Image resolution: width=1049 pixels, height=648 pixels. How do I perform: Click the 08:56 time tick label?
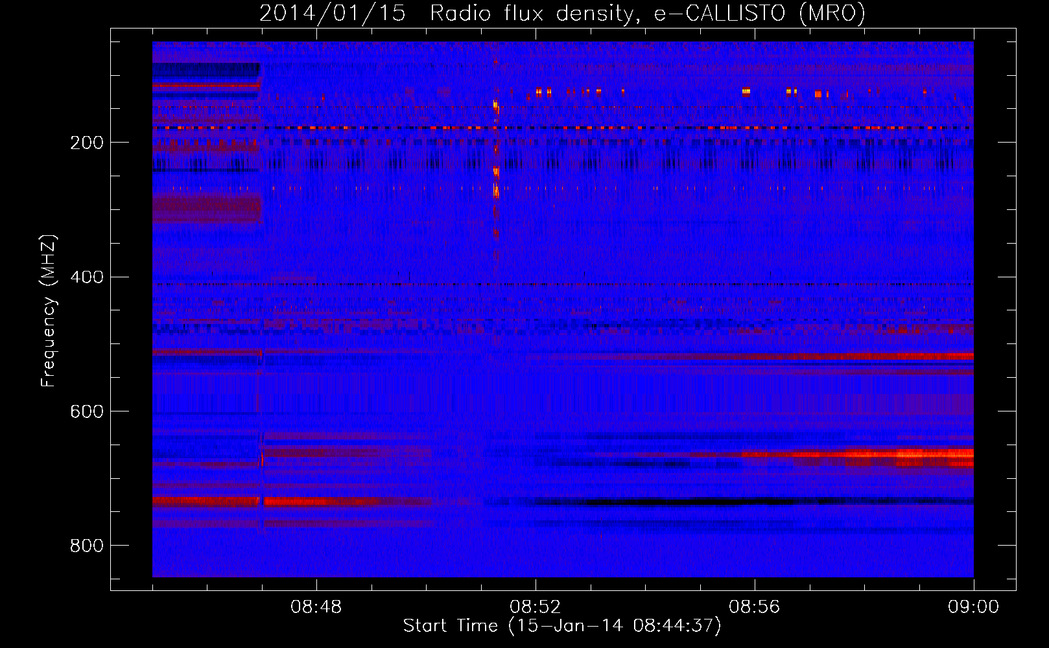point(755,607)
